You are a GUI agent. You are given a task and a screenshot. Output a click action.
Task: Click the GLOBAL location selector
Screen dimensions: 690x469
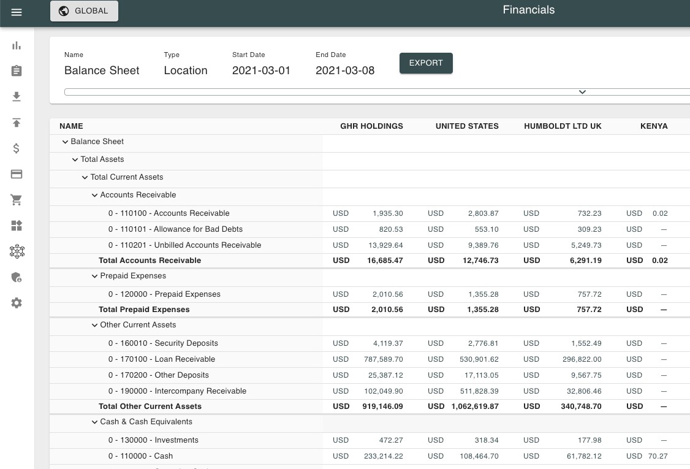tap(84, 10)
